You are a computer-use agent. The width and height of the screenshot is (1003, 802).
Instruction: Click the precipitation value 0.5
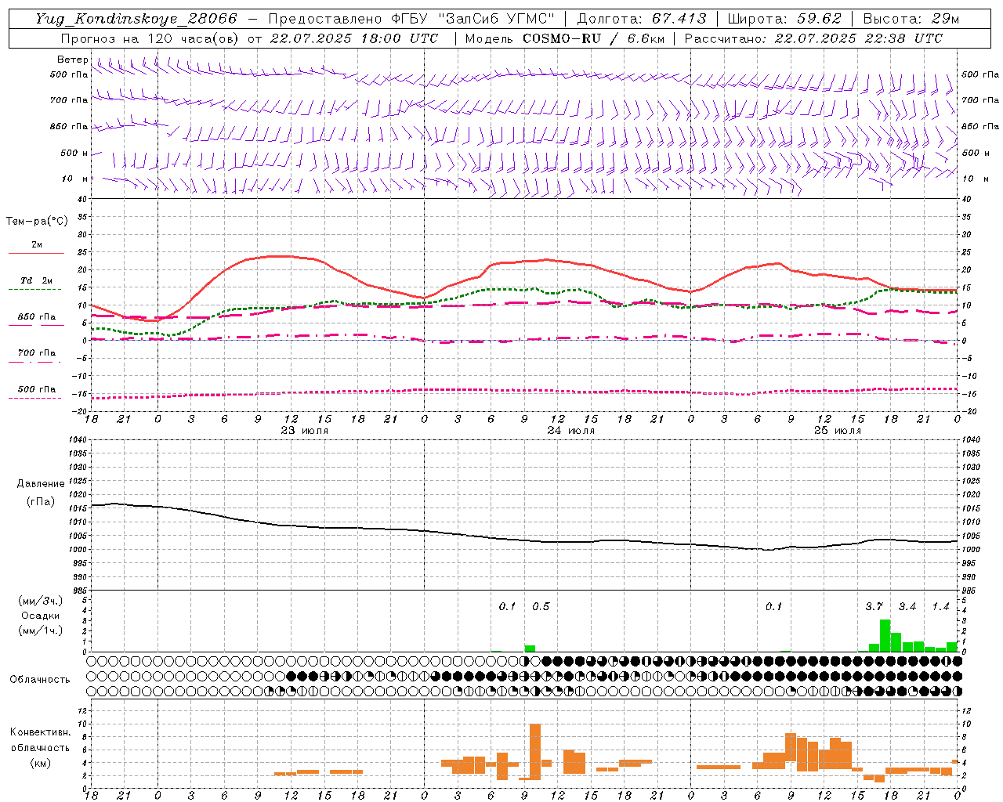click(x=541, y=606)
